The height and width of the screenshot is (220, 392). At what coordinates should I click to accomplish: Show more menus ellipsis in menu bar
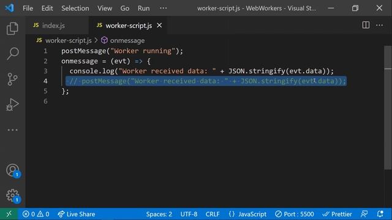coord(164,8)
